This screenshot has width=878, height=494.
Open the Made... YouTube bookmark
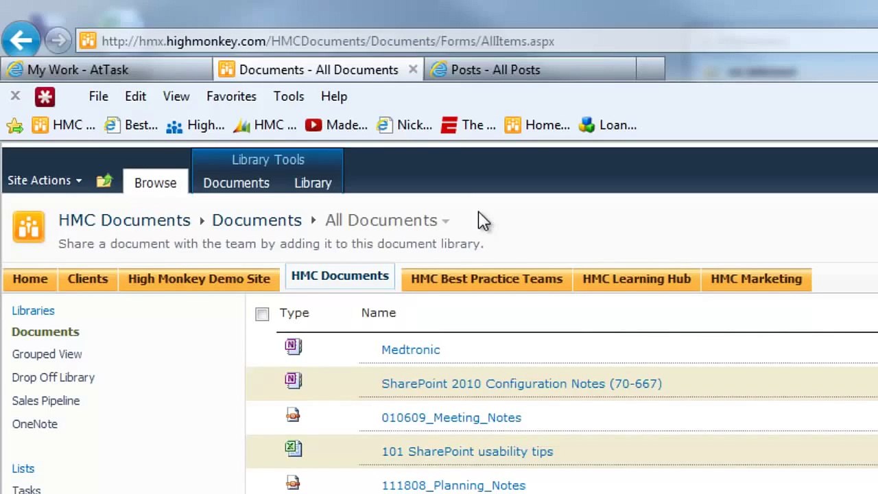[x=337, y=126]
